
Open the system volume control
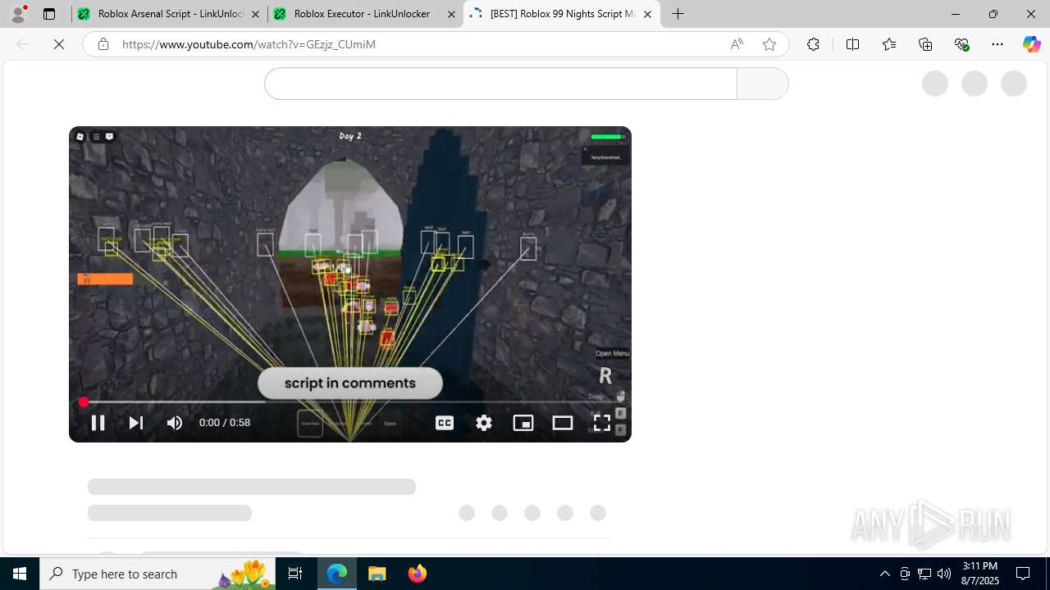[x=944, y=574]
